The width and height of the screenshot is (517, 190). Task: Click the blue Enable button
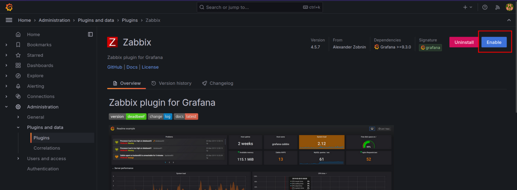[494, 42]
